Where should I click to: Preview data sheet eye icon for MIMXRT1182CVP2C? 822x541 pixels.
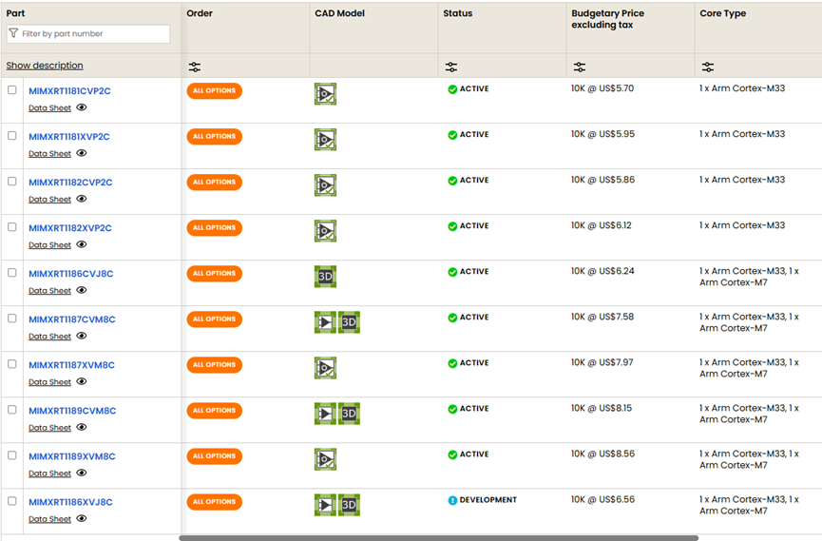(x=82, y=199)
